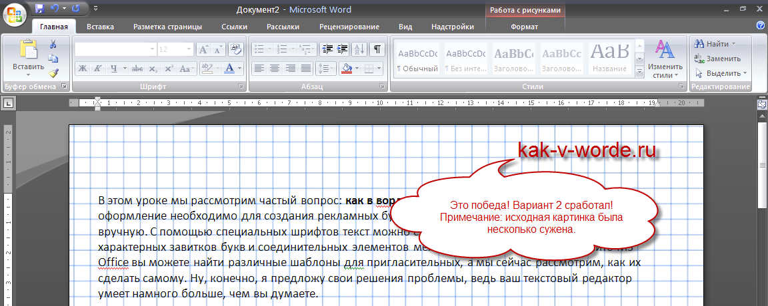Open the Customize Quick Access Toolbar arrow
The width and height of the screenshot is (768, 306).
point(95,9)
